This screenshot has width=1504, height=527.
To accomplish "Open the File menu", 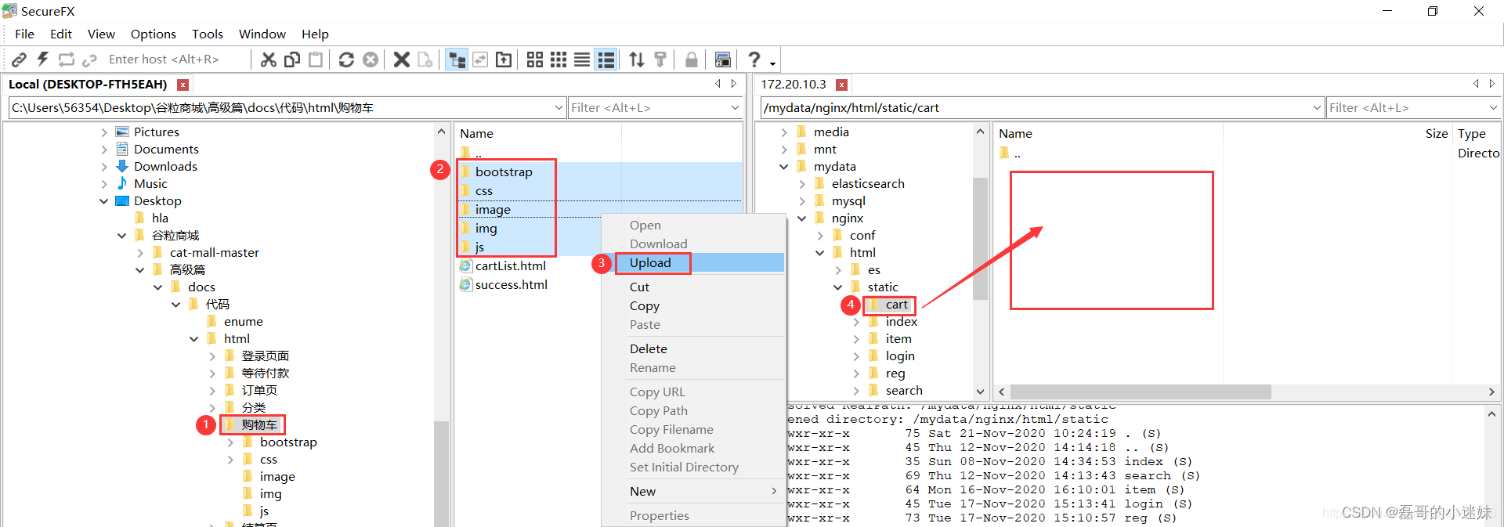I will coord(25,34).
